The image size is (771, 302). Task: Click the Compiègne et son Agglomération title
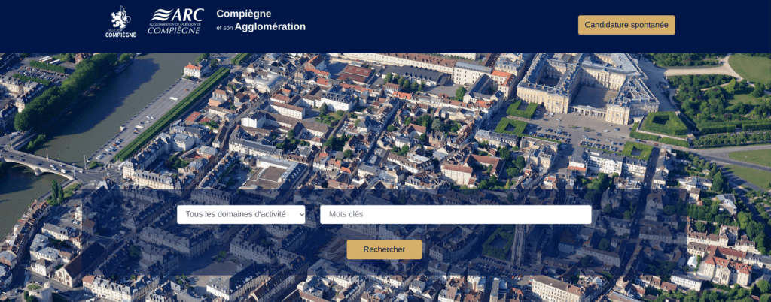coord(261,20)
